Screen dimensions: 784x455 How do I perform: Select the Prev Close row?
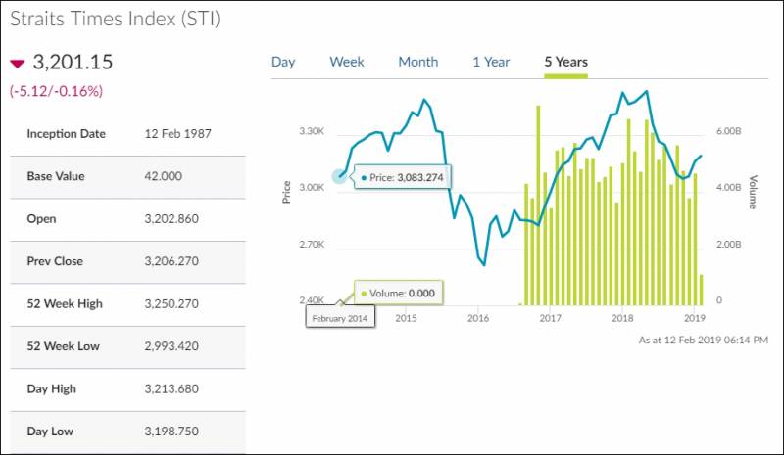[x=122, y=261]
